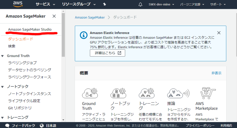
Task: Open データセットのラベリング in sidebar
Action: 30,70
